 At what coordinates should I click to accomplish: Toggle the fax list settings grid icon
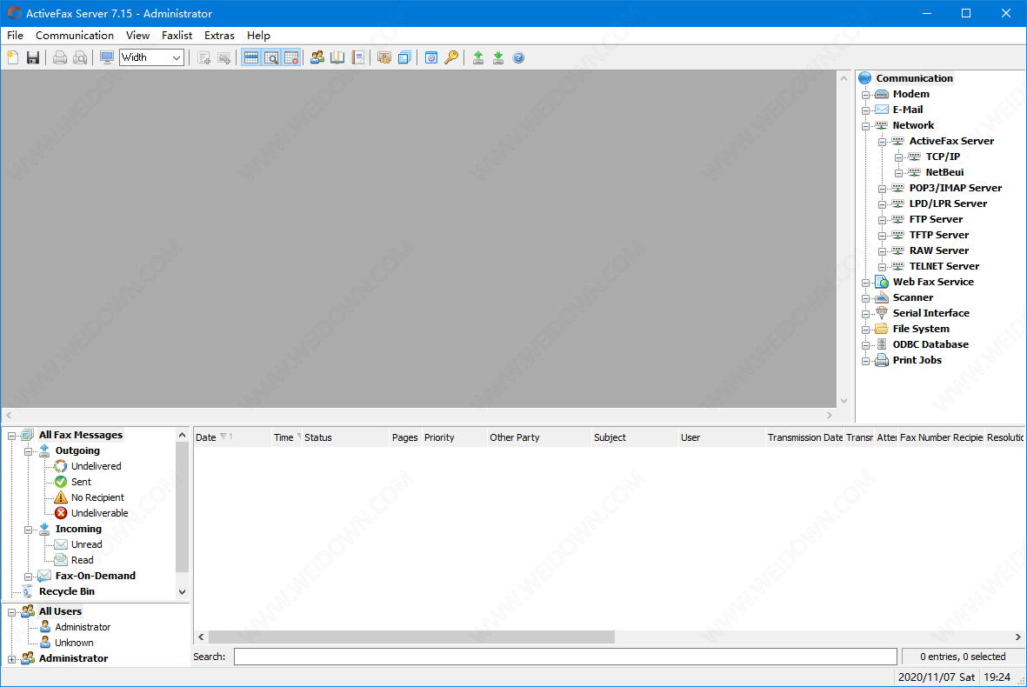pyautogui.click(x=291, y=57)
